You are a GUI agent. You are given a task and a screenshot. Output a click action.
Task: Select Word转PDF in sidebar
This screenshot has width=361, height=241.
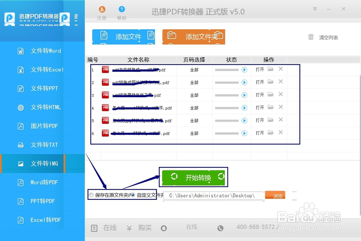click(43, 182)
